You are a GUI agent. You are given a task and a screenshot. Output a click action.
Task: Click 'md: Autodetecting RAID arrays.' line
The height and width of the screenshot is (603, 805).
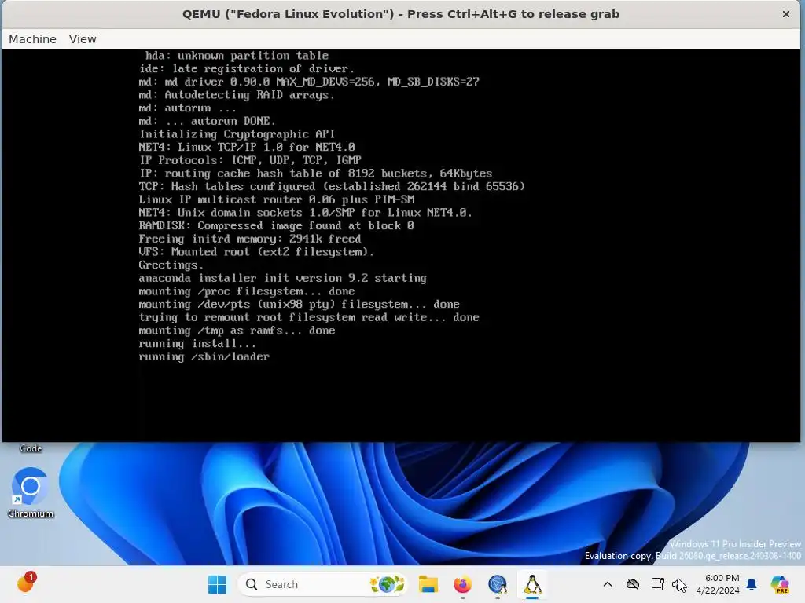click(237, 95)
